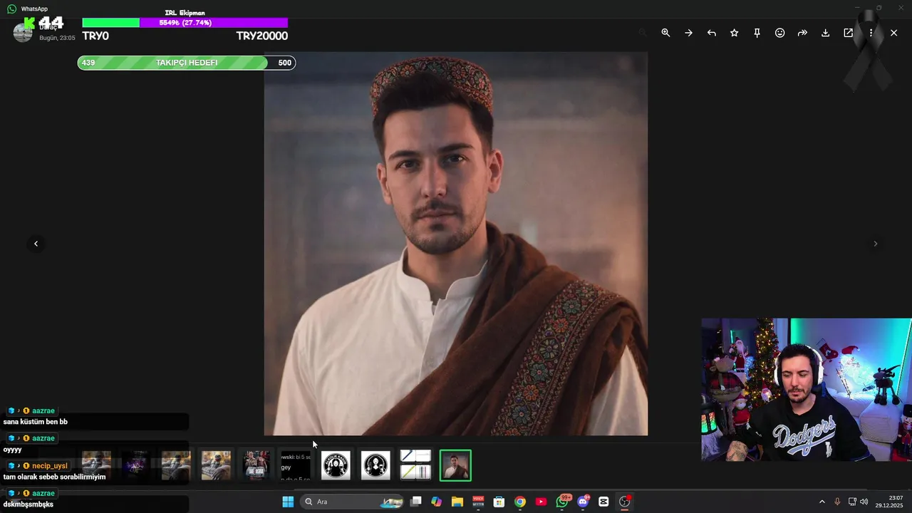Screen dimensions: 912x513
Task: Open the text screenshot thumbnail with 'gey'
Action: (x=296, y=466)
